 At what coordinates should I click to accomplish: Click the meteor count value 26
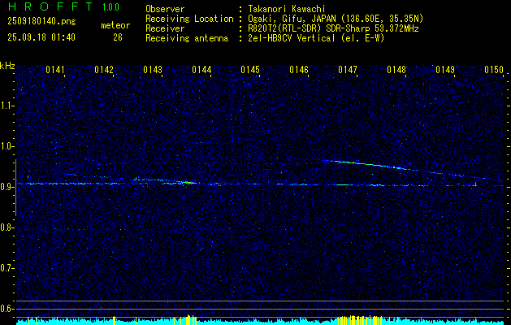click(x=118, y=37)
